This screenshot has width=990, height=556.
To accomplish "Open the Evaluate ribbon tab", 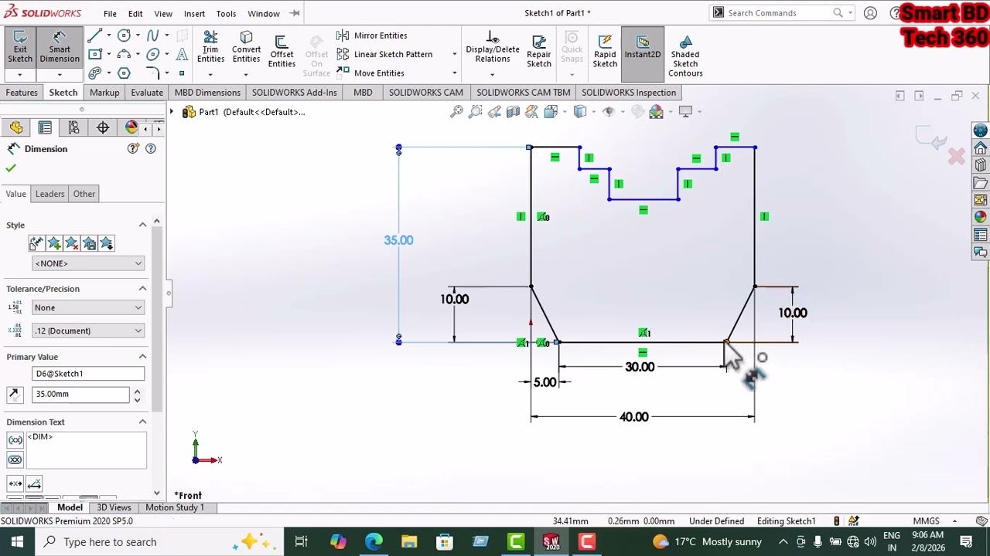I will pyautogui.click(x=146, y=93).
